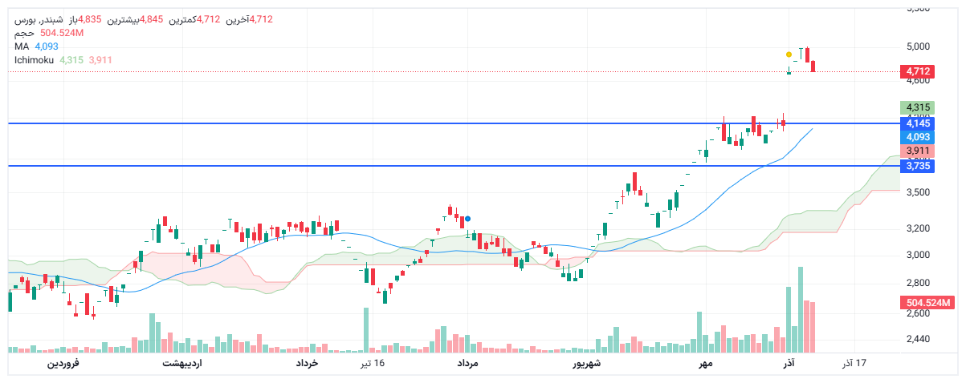Click the حجم volume legend entry
The image size is (966, 383).
pyautogui.click(x=24, y=33)
